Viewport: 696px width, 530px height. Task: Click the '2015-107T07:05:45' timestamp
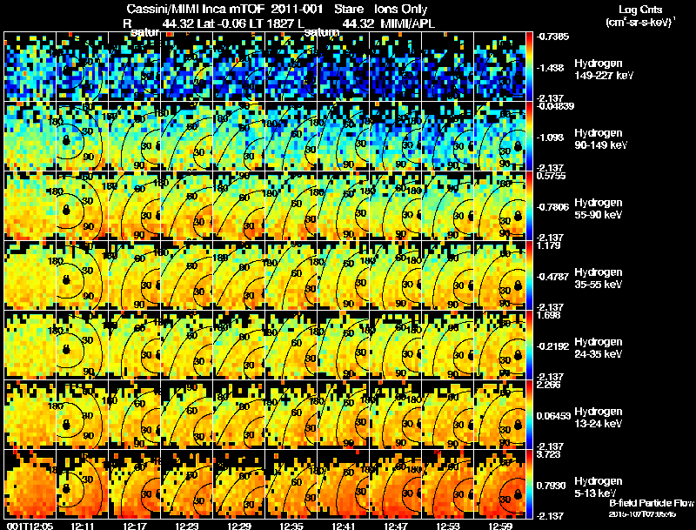point(642,514)
